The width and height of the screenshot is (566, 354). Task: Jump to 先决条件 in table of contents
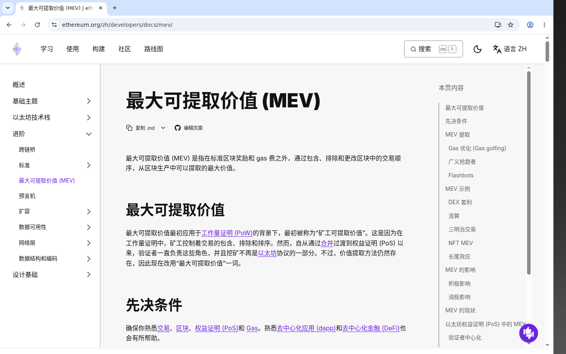pos(456,122)
